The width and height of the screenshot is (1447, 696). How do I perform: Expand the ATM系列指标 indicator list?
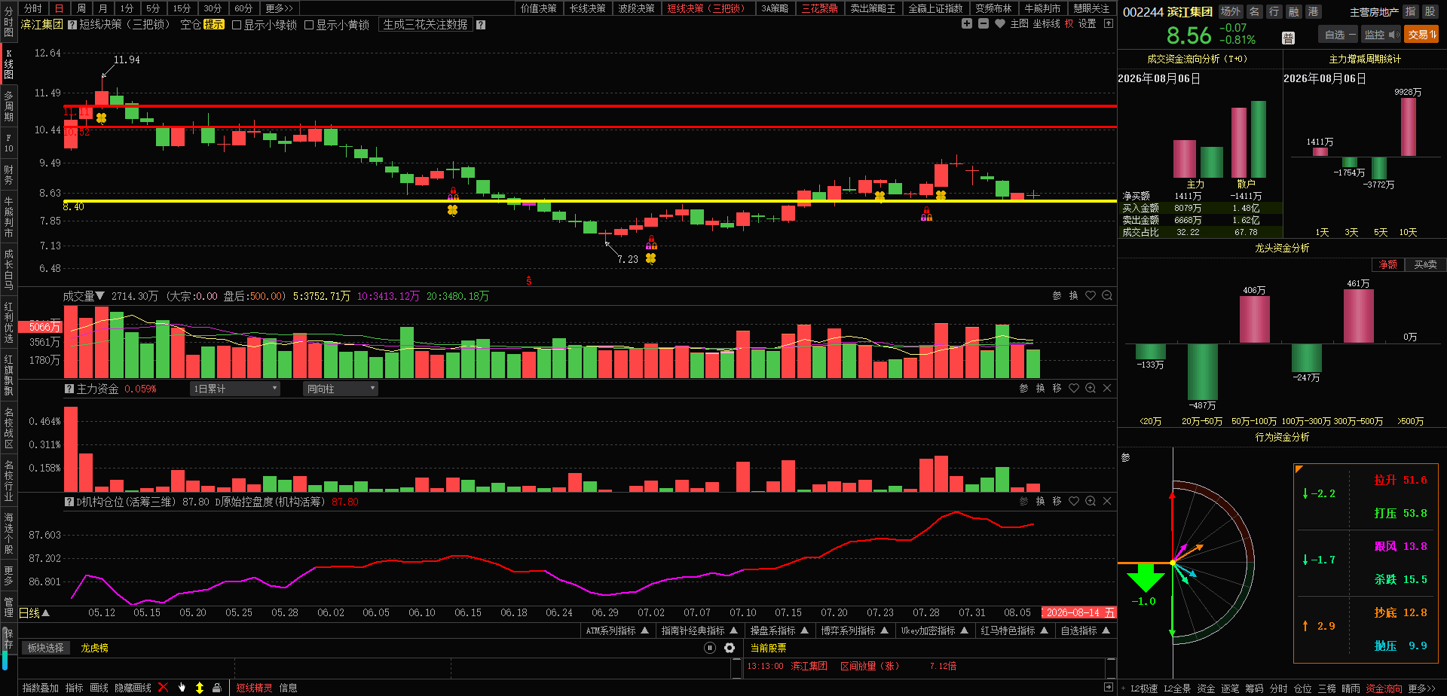tap(617, 630)
